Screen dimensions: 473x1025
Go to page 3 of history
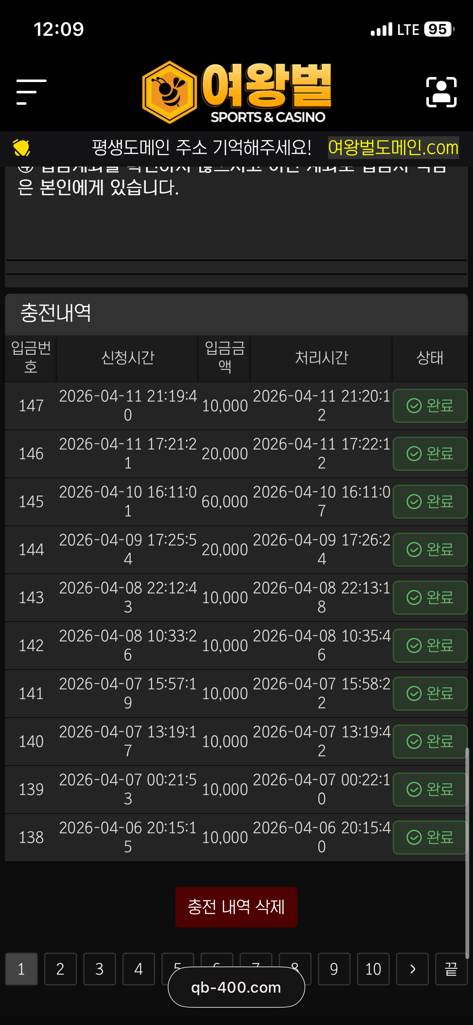[99, 969]
